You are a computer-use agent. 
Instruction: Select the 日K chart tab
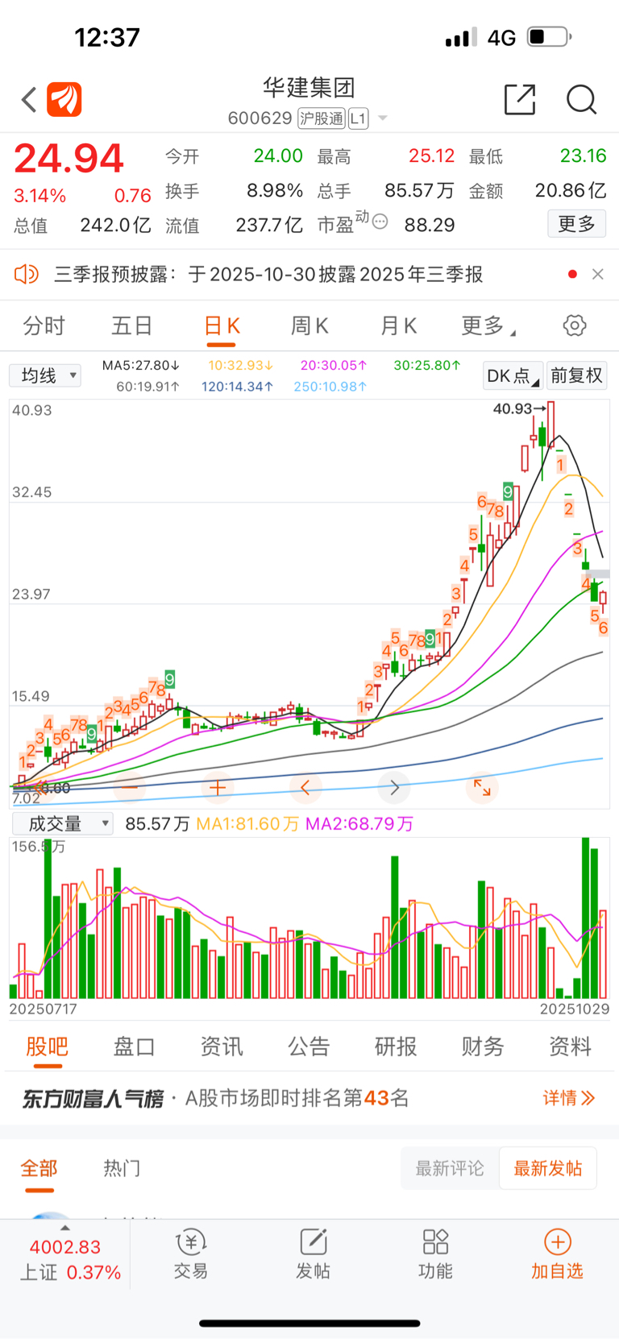pyautogui.click(x=222, y=325)
